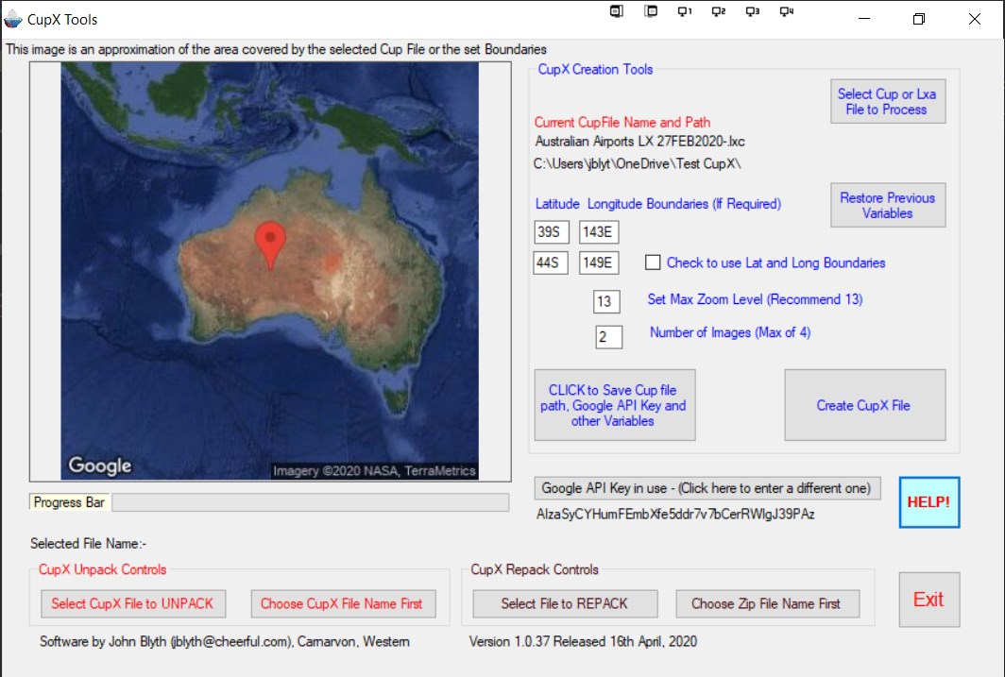Click the Progress Bar label
1005x677 pixels.
coord(69,502)
